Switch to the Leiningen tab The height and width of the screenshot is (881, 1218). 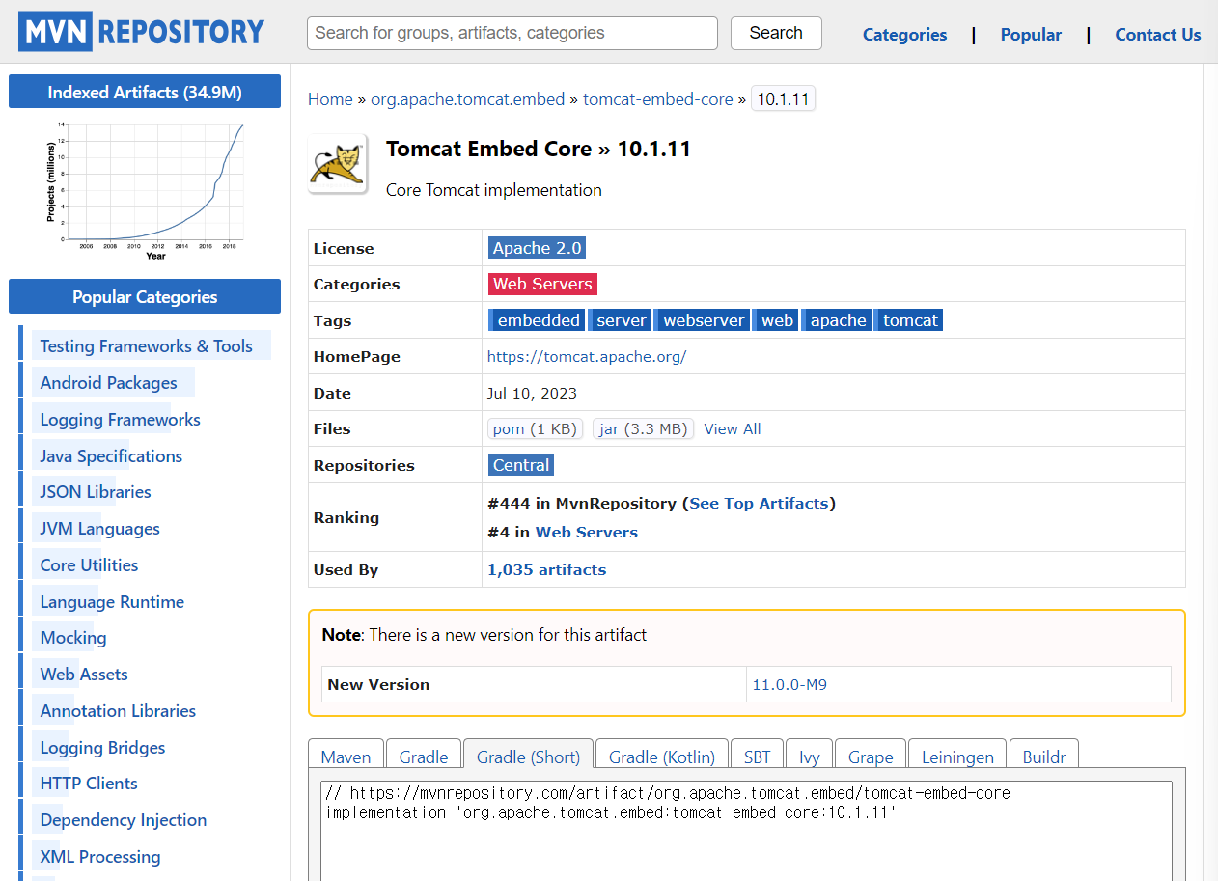pos(957,757)
